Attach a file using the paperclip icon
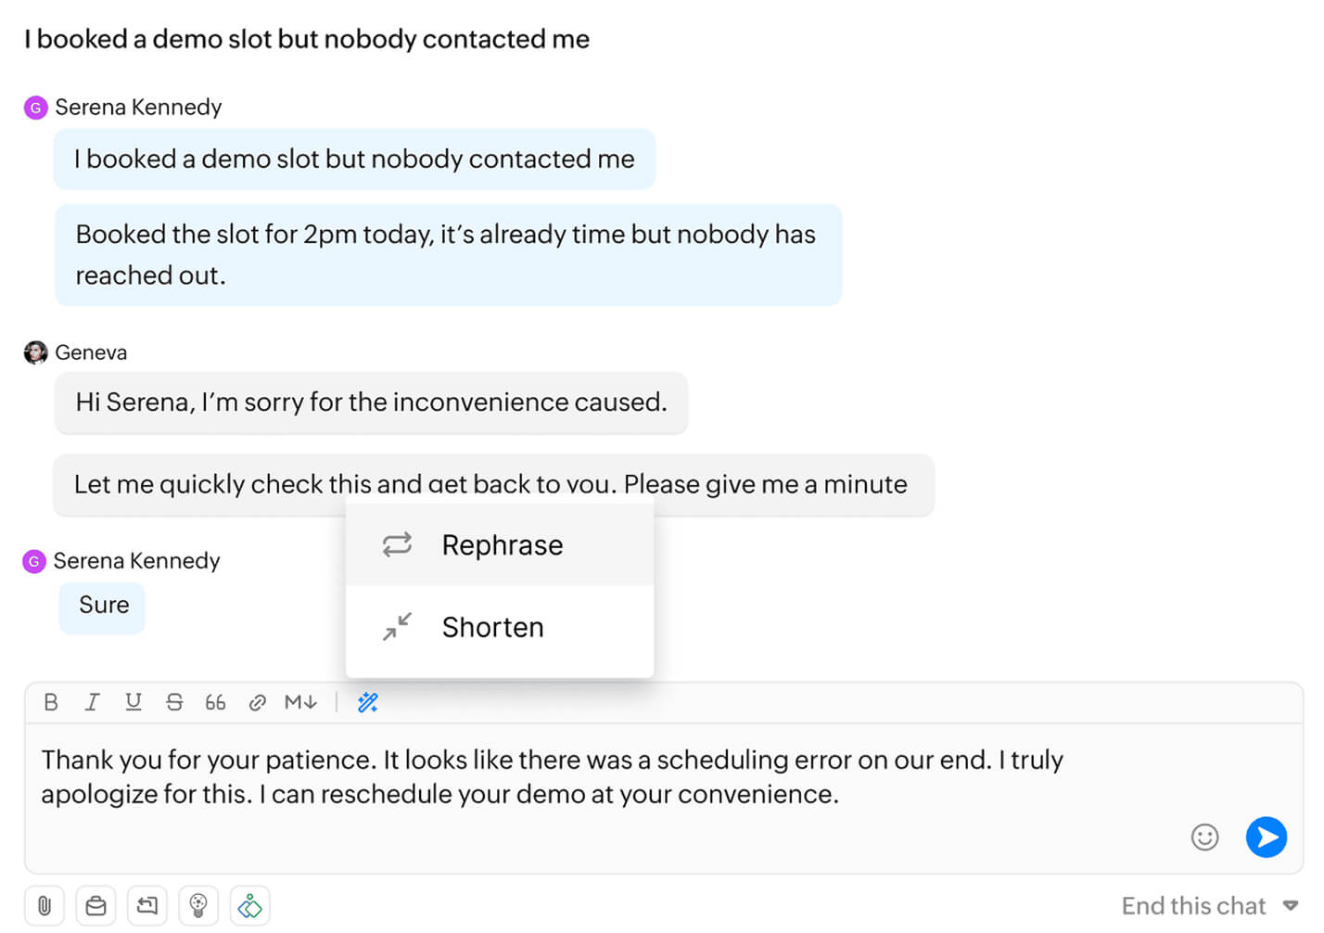Screen dimensions: 1324x933 pyautogui.click(x=44, y=905)
